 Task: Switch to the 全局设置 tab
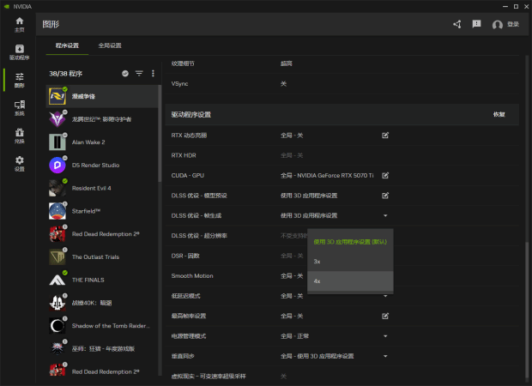[110, 45]
